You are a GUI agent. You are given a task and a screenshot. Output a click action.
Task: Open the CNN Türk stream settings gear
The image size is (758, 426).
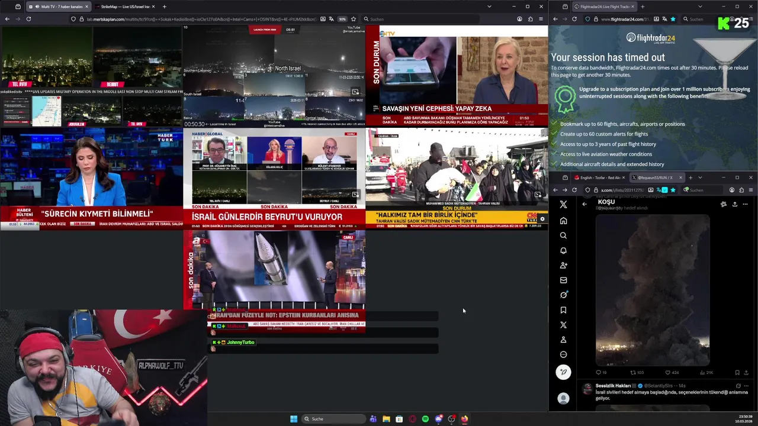542,219
